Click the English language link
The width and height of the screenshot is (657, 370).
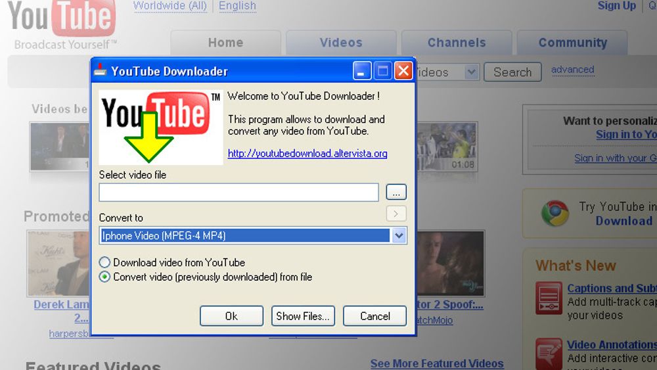pos(237,6)
